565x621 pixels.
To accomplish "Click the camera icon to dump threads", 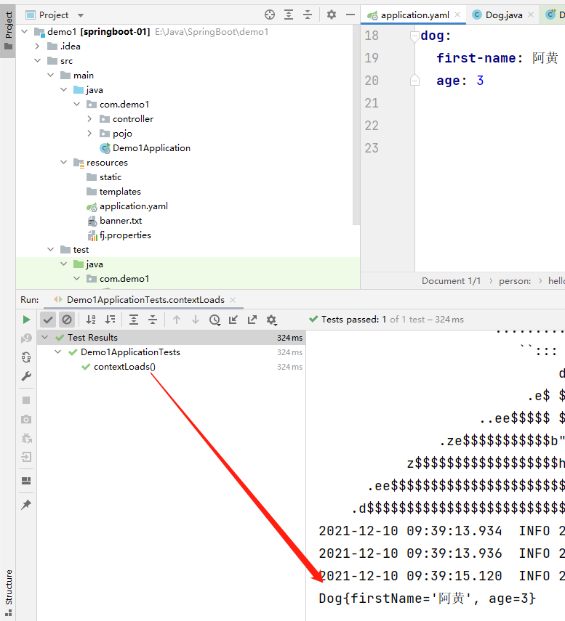I will [x=26, y=419].
